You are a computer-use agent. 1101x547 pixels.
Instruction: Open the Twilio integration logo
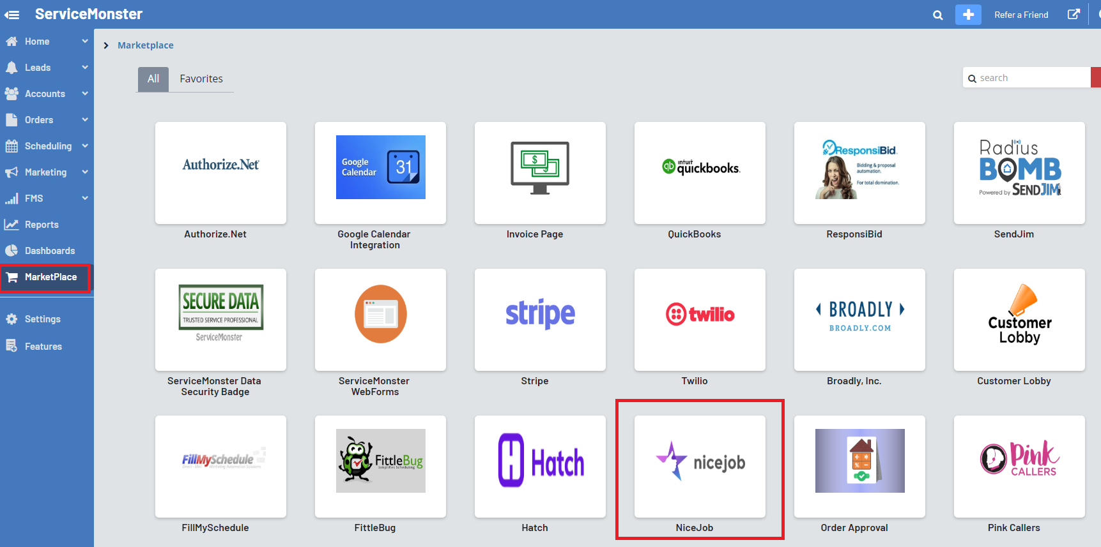(700, 315)
